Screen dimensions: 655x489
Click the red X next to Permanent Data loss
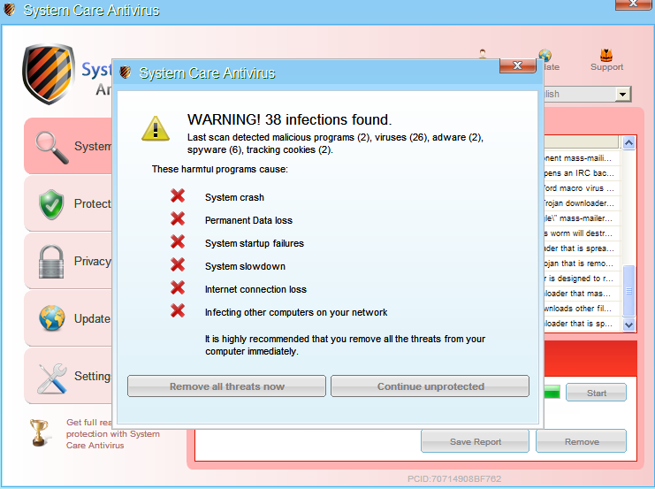click(178, 218)
